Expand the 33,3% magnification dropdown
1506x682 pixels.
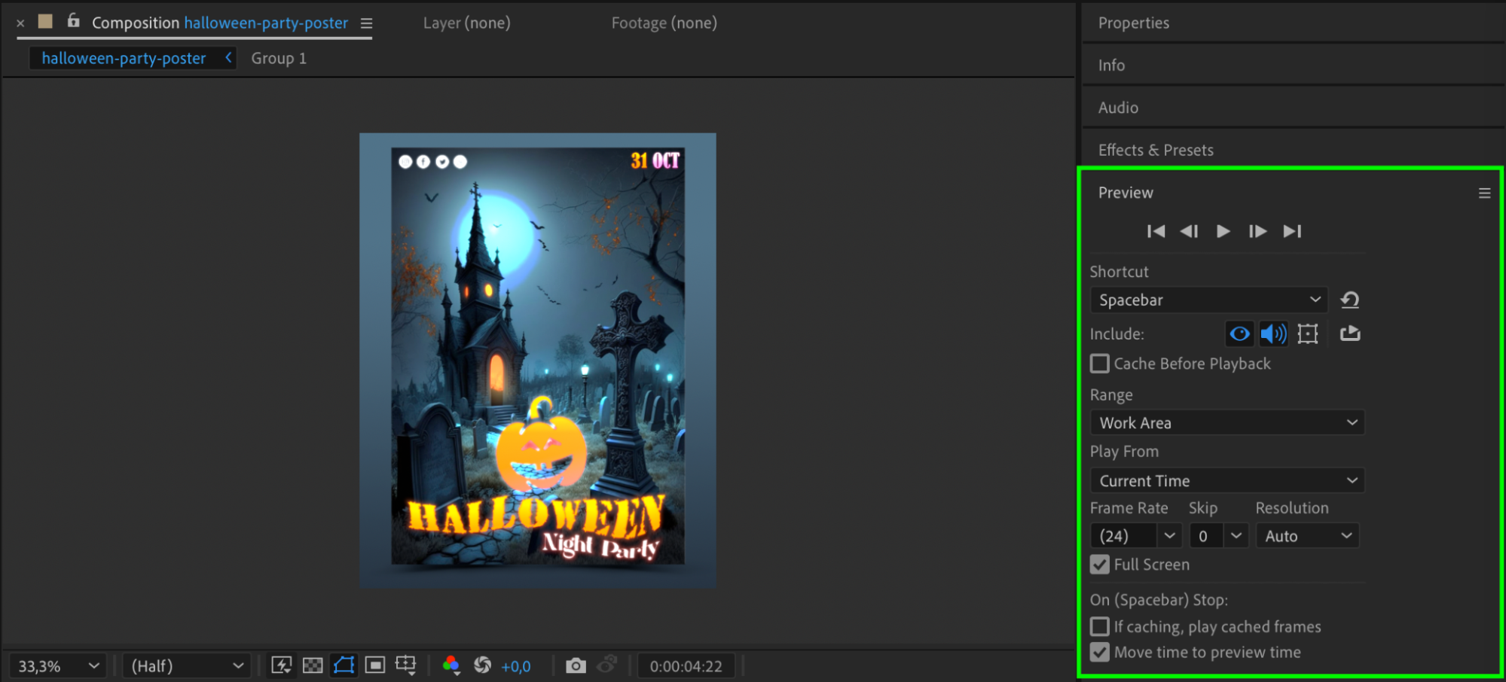click(x=58, y=666)
